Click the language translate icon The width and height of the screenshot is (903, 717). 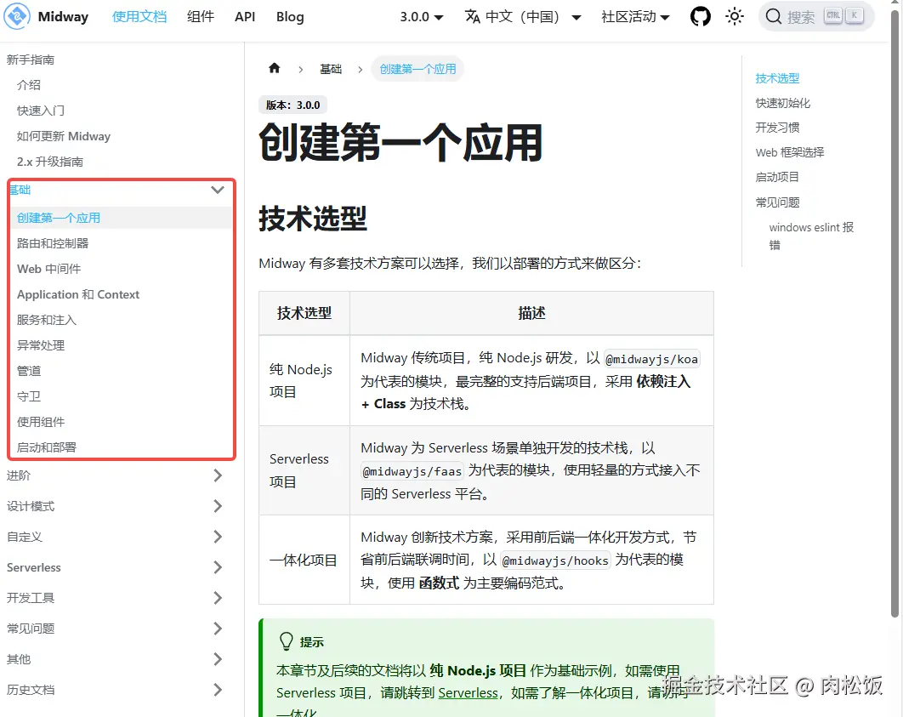[472, 17]
